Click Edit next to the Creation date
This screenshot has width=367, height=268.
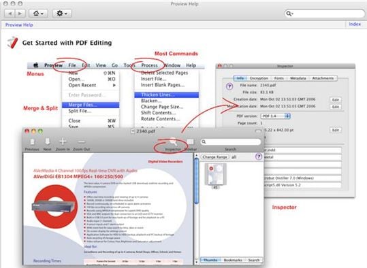point(336,100)
